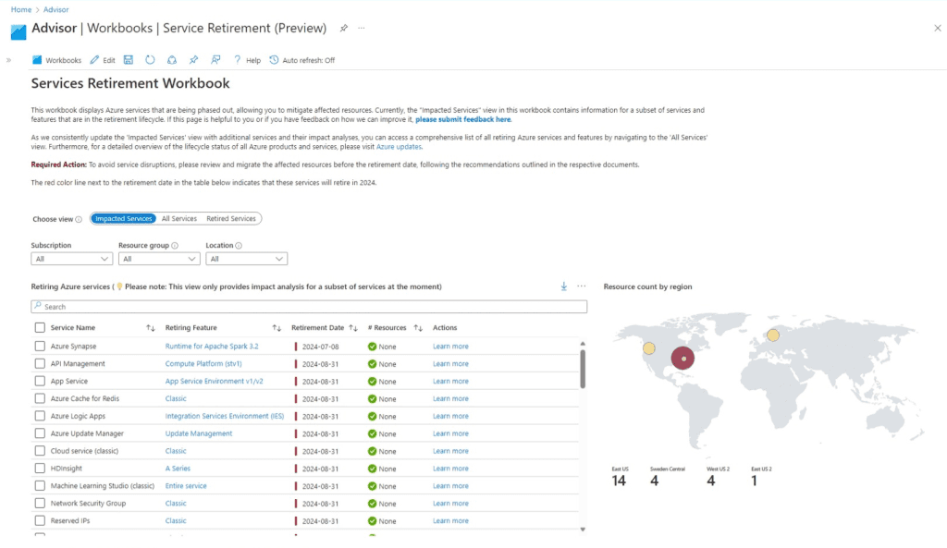The width and height of the screenshot is (947, 548).
Task: Open the Location filter dropdown
Action: pos(246,259)
